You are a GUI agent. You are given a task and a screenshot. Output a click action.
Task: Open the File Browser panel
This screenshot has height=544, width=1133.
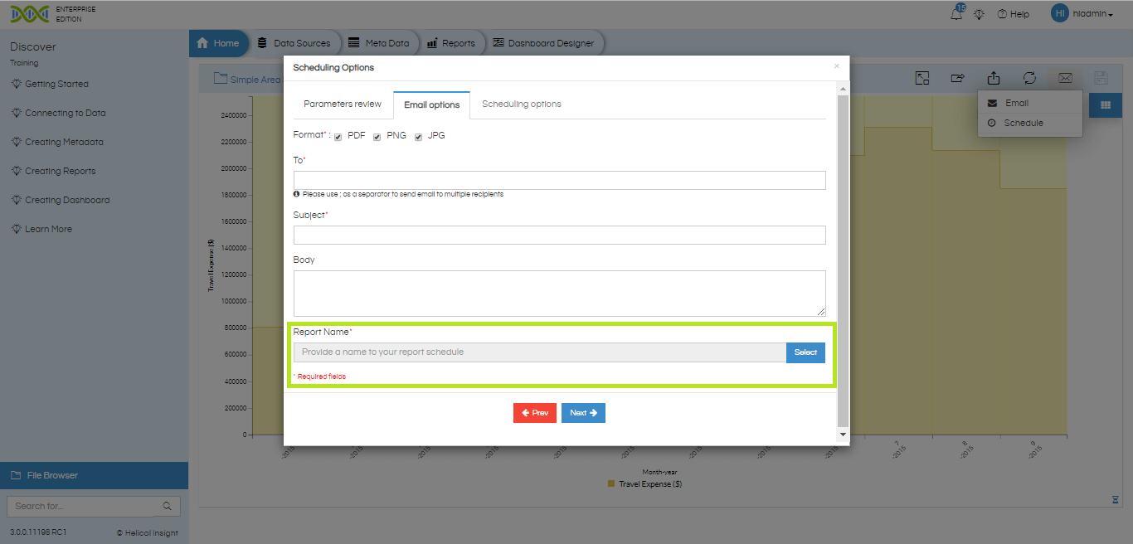point(94,475)
